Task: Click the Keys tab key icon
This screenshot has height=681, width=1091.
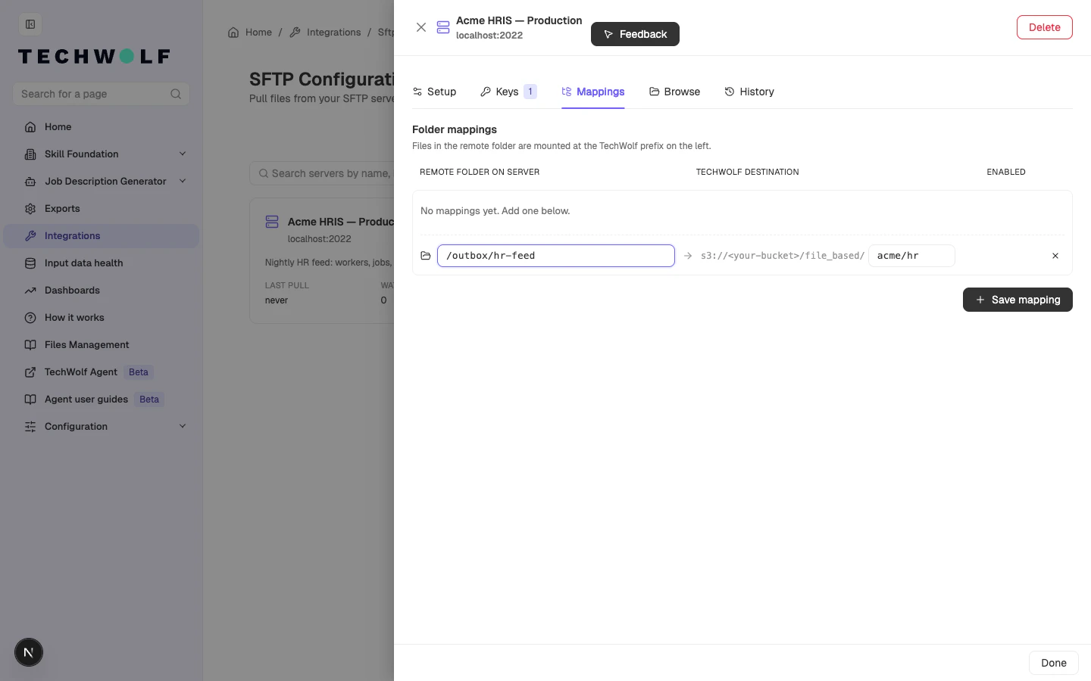Action: tap(486, 92)
